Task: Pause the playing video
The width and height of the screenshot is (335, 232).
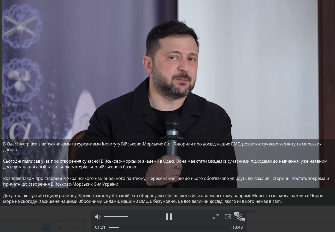Action: point(169,217)
